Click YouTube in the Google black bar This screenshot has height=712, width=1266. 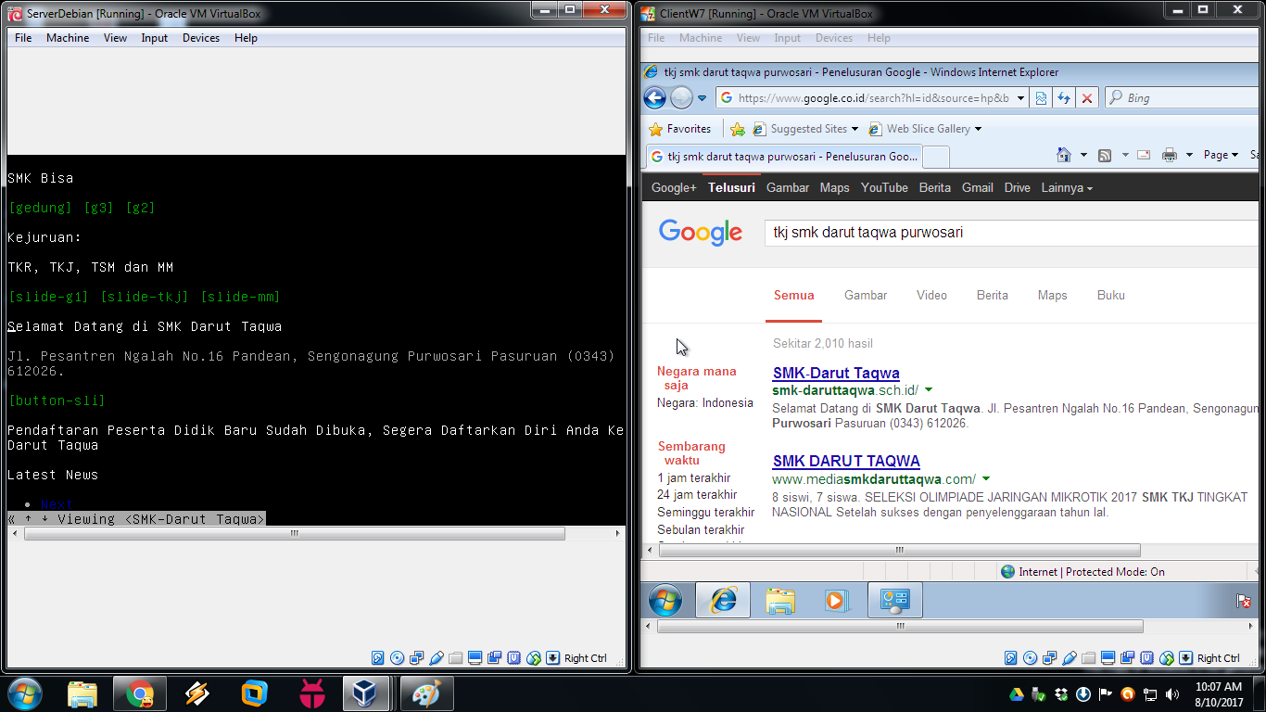[884, 187]
